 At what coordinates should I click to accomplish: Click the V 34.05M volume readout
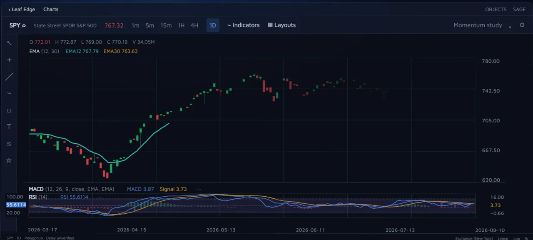[144, 42]
